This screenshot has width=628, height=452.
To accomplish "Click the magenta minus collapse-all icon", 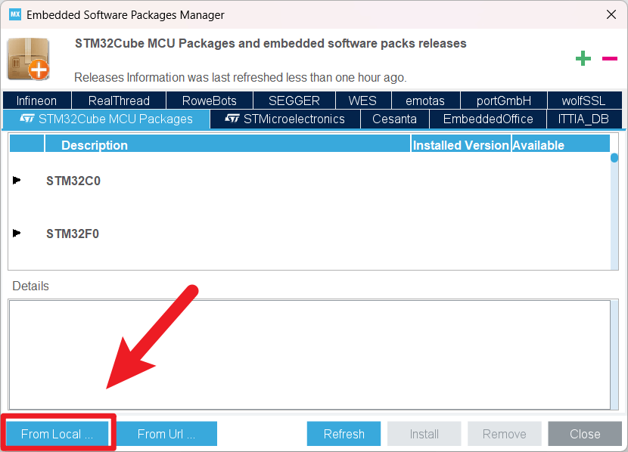I will (x=609, y=59).
